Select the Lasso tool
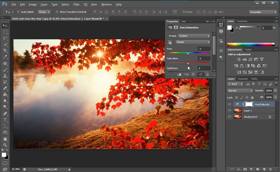 [5, 38]
